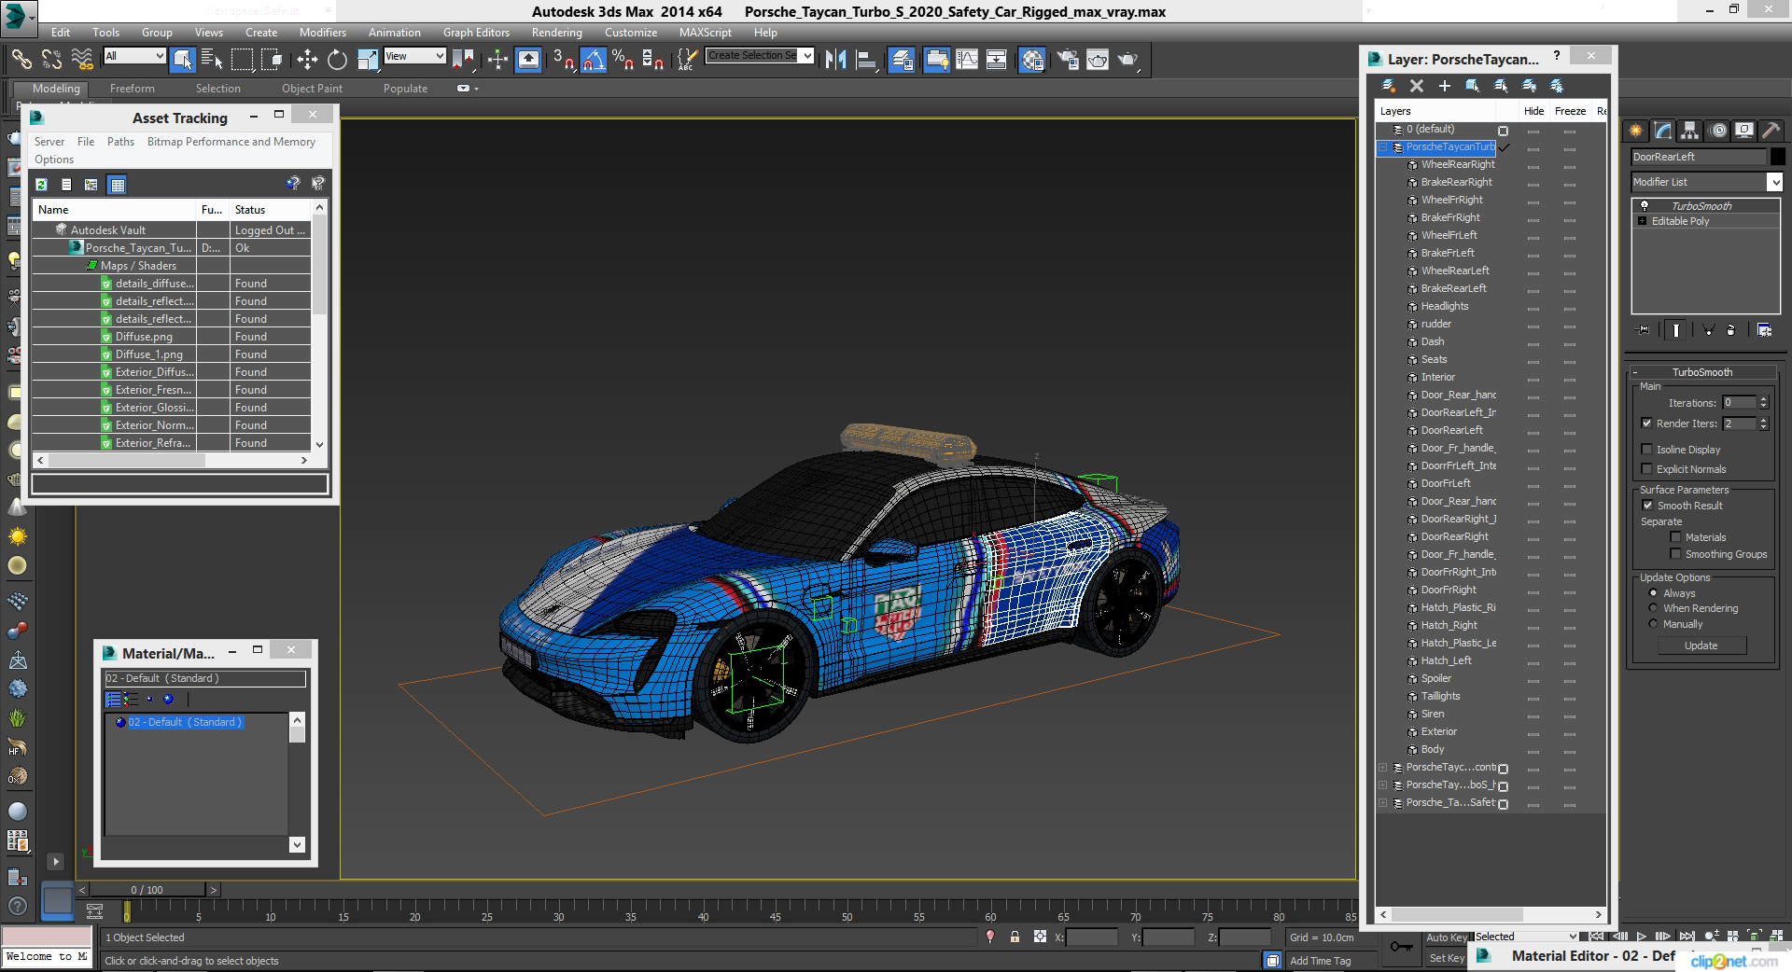
Task: Refresh the Asset Tracking list
Action: pyautogui.click(x=41, y=185)
